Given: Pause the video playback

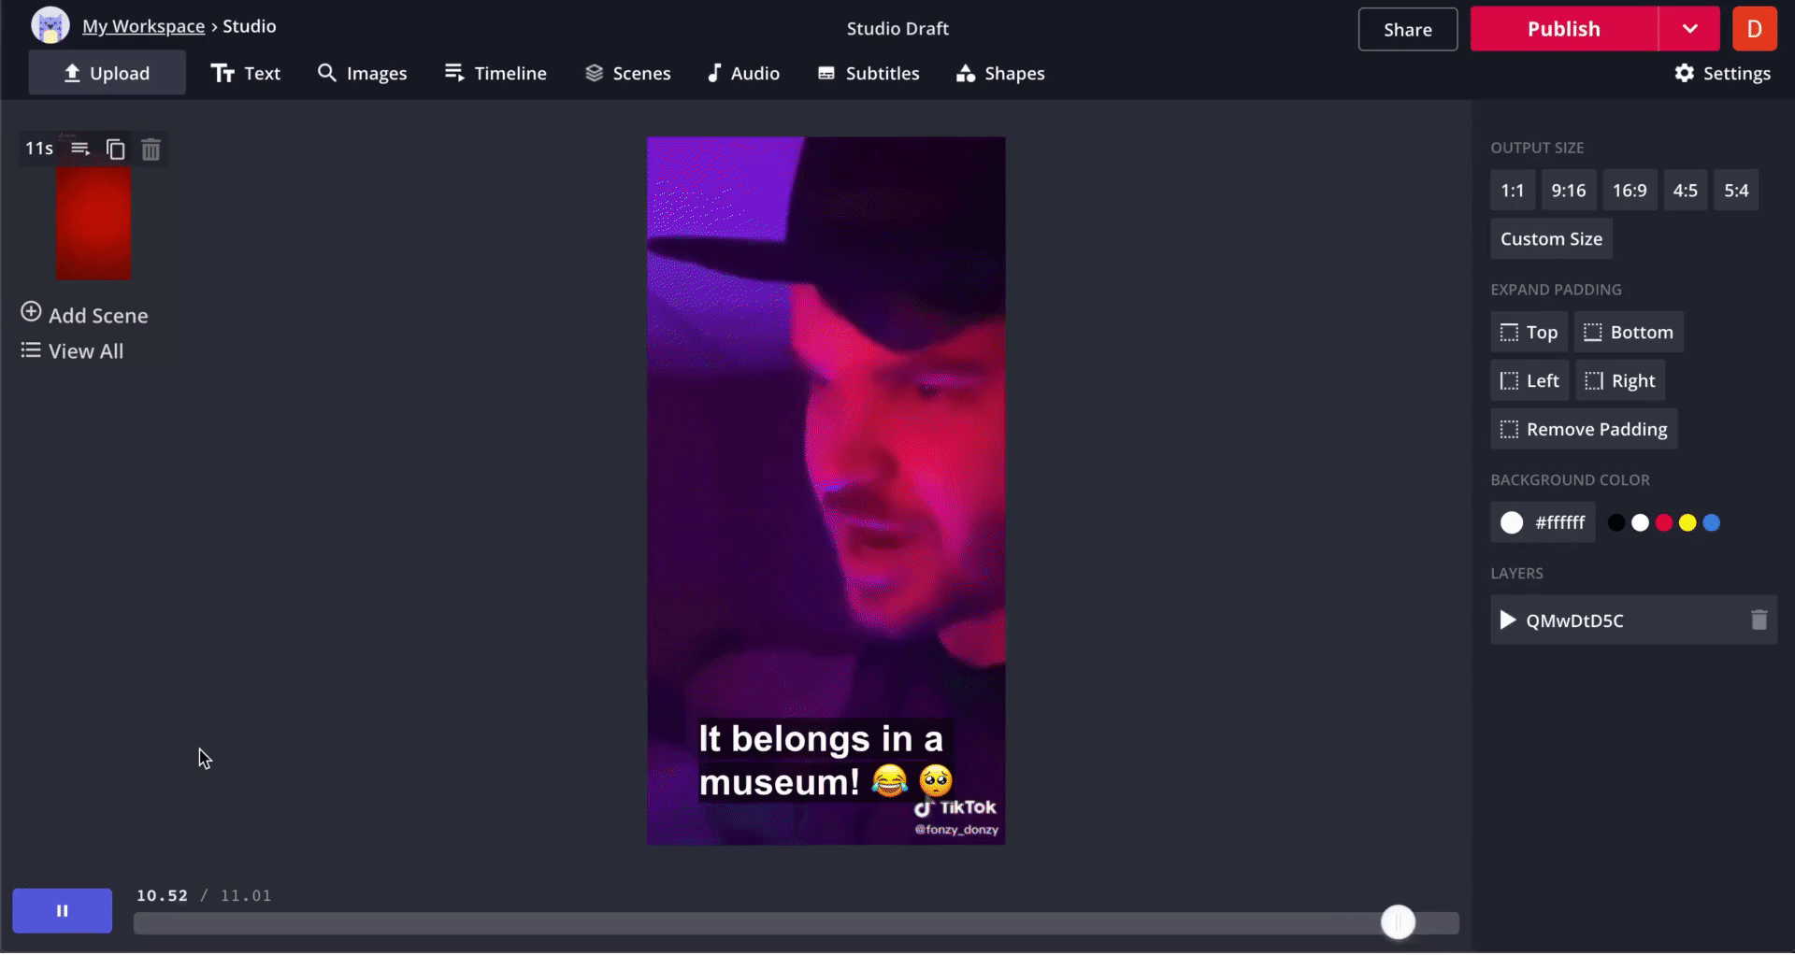Looking at the screenshot, I should click(x=63, y=911).
